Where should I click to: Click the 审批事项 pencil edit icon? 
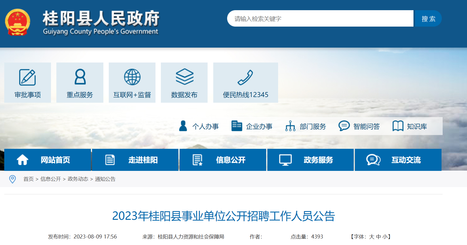click(27, 77)
